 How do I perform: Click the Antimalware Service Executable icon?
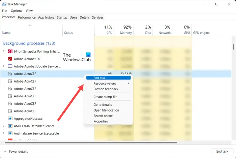pyautogui.click(x=10, y=133)
